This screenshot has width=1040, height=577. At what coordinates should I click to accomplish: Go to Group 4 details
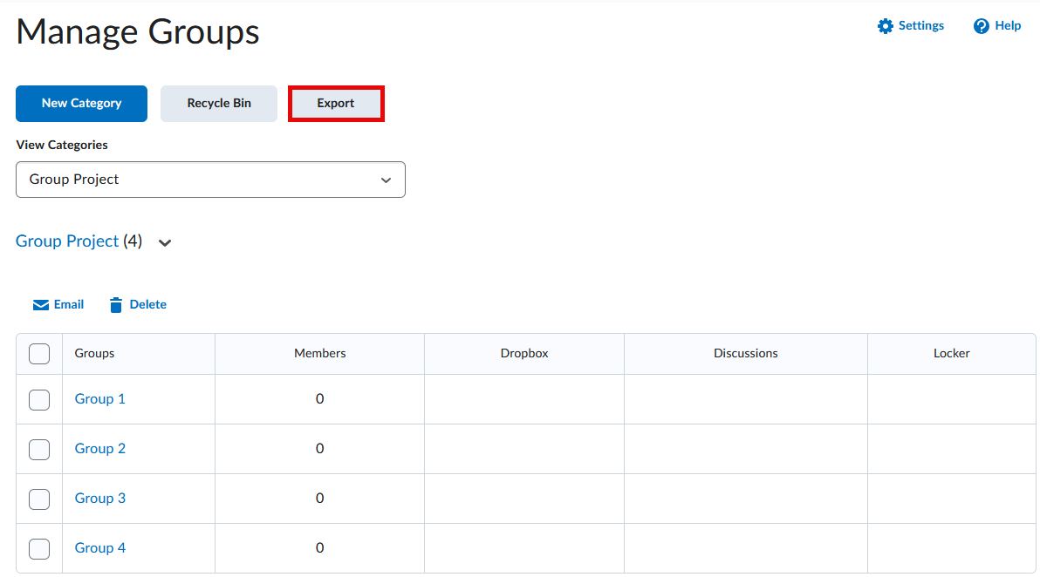pyautogui.click(x=100, y=548)
